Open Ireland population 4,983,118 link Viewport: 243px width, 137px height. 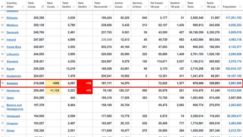pyautogui.click(x=235, y=40)
